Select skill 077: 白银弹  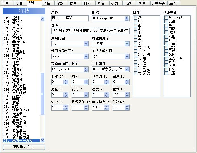(x=21, y=127)
